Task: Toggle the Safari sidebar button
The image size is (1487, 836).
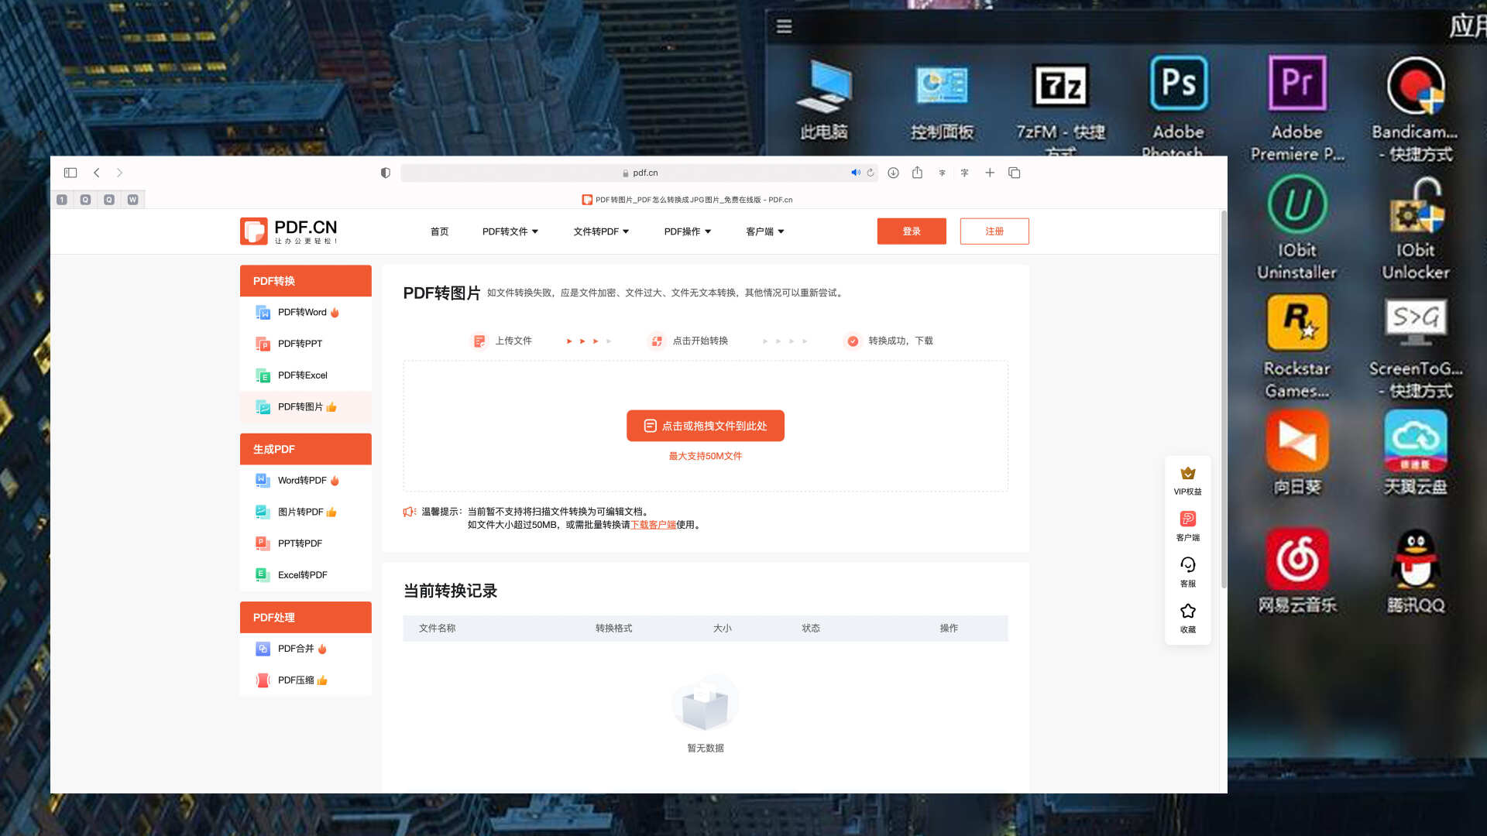Action: (70, 173)
